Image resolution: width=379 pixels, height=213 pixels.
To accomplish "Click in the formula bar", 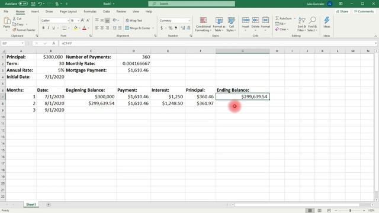I will coord(216,43).
